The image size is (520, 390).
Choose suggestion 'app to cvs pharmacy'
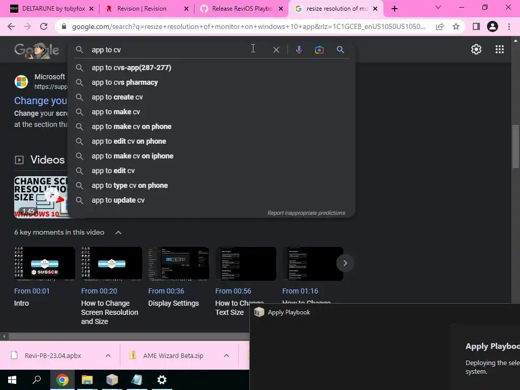pyautogui.click(x=211, y=82)
